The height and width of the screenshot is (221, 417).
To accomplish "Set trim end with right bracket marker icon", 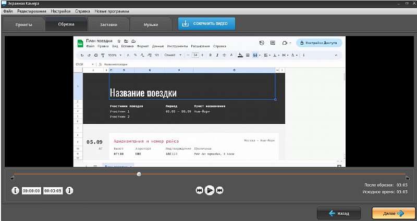I will coord(69,191).
